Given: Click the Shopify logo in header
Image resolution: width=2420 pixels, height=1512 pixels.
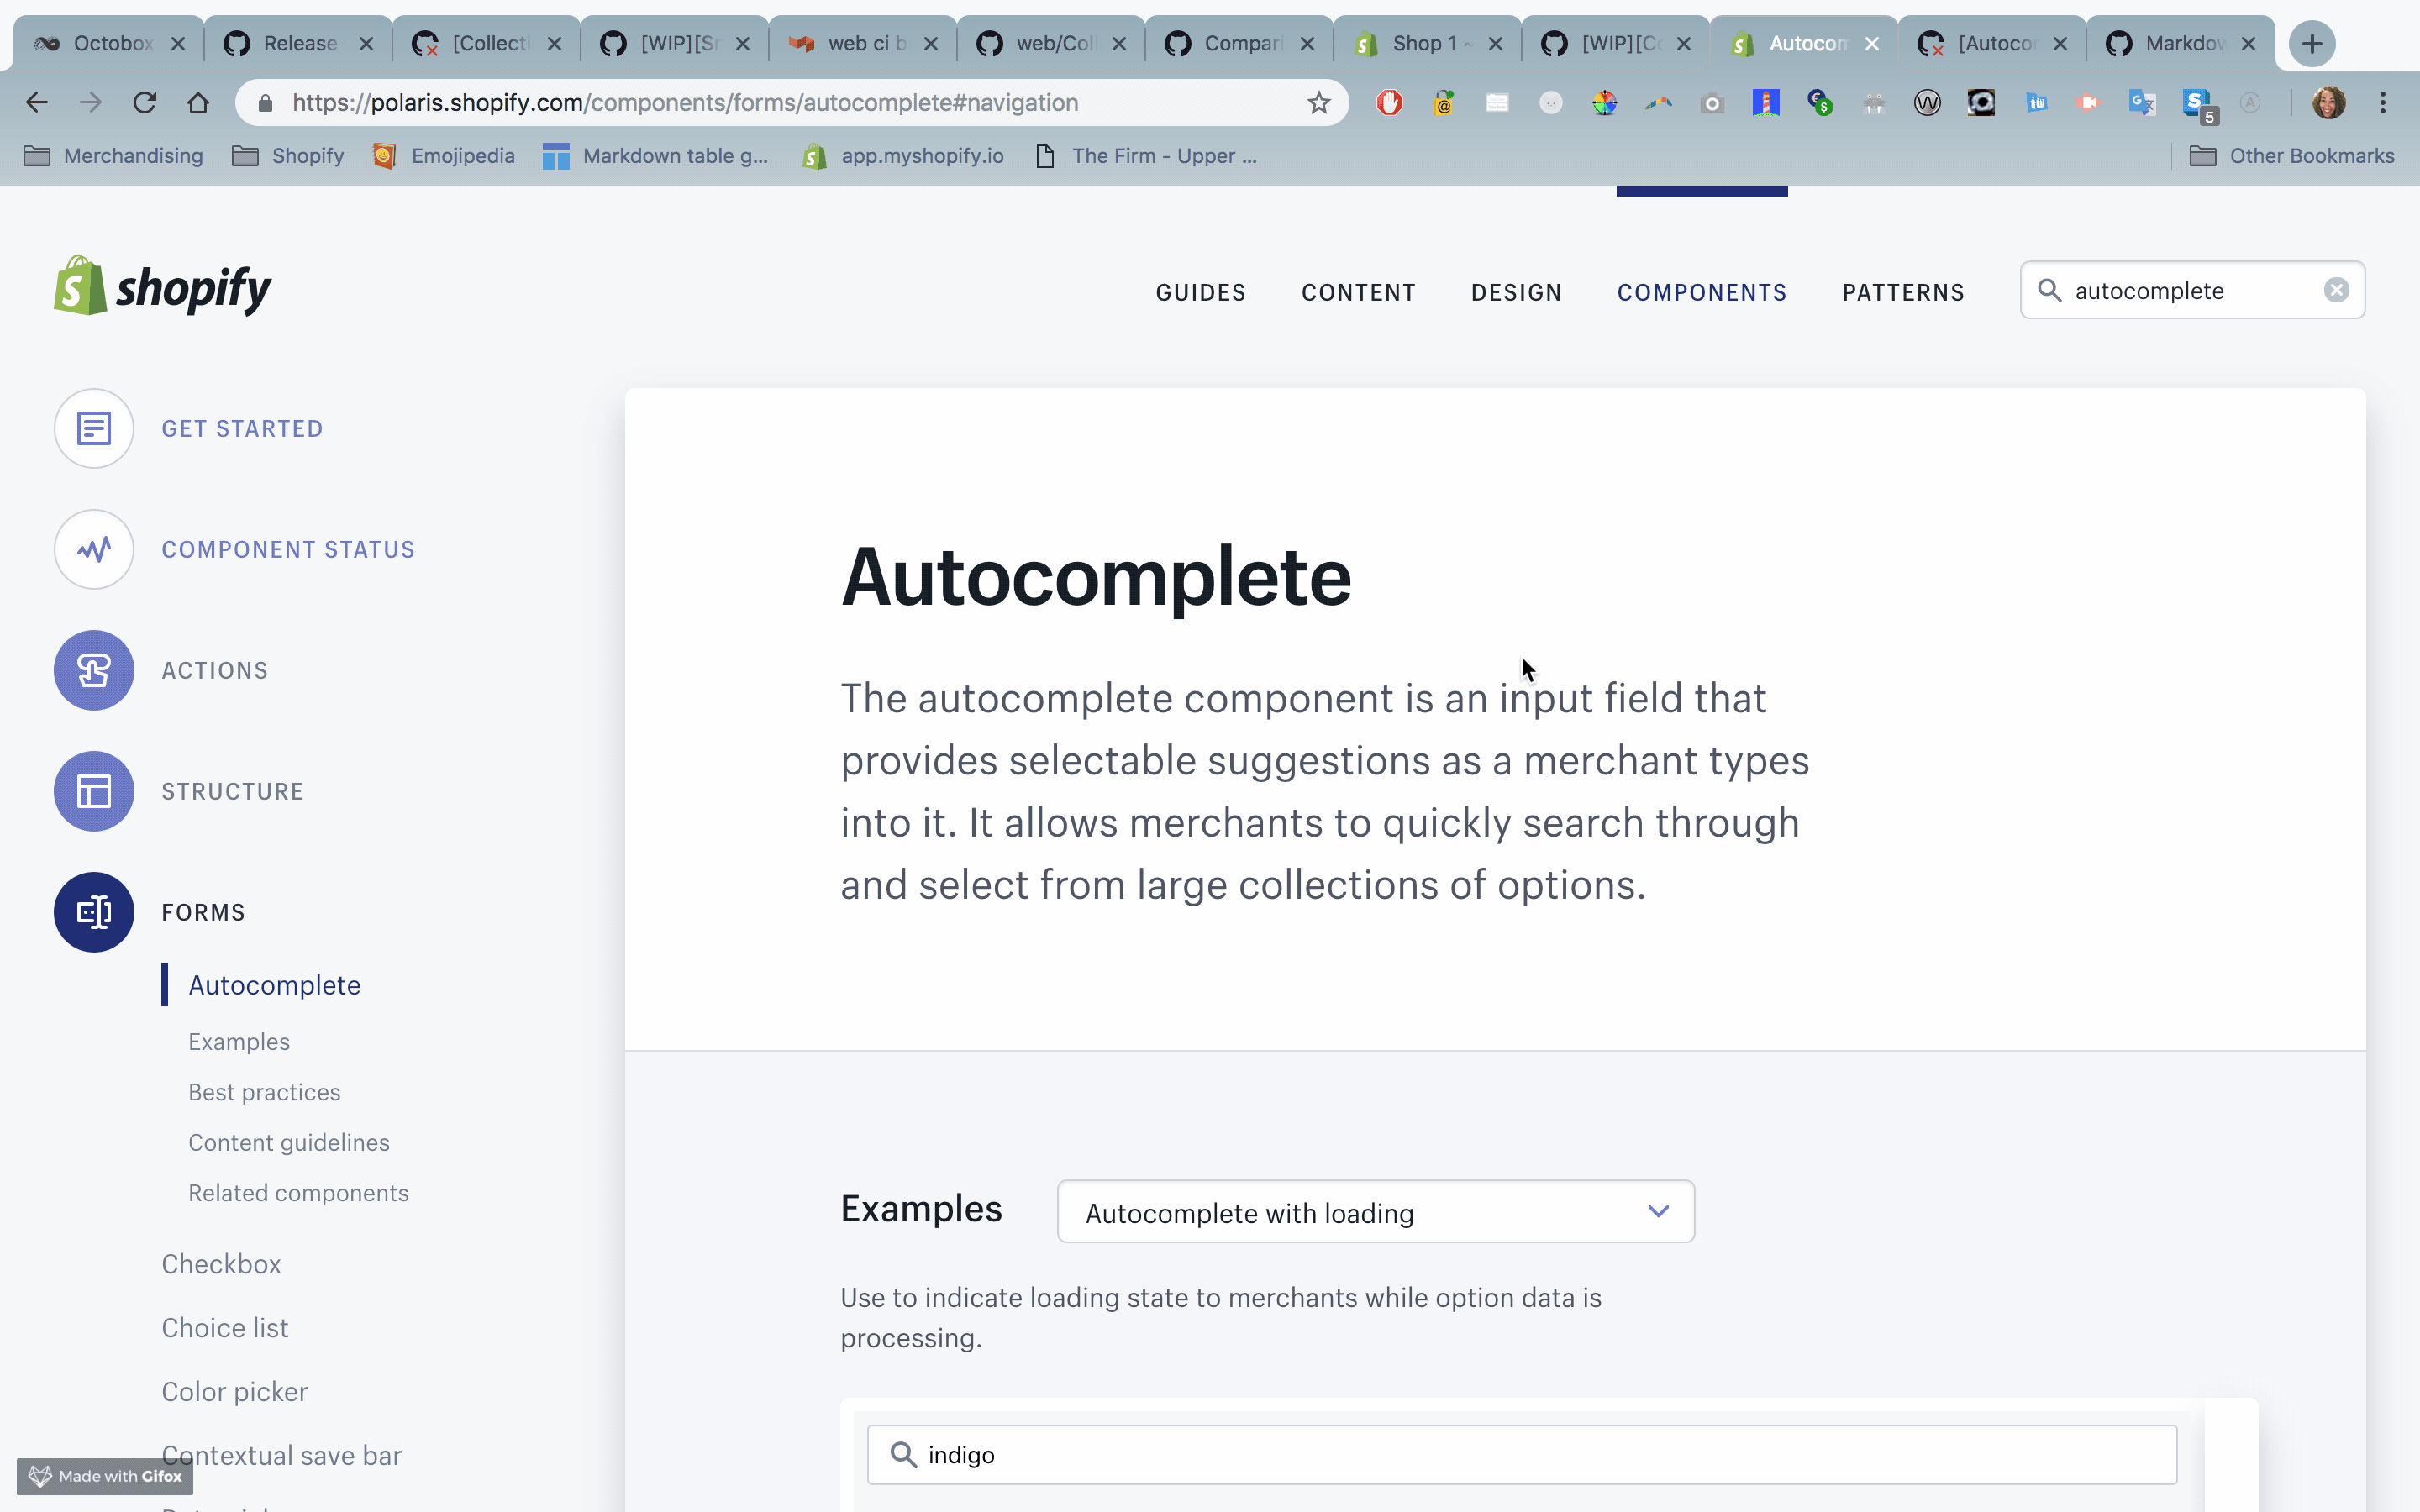Looking at the screenshot, I should pyautogui.click(x=162, y=288).
